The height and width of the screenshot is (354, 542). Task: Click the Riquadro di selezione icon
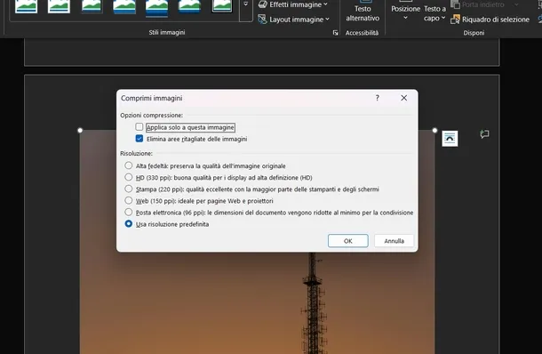pos(455,20)
